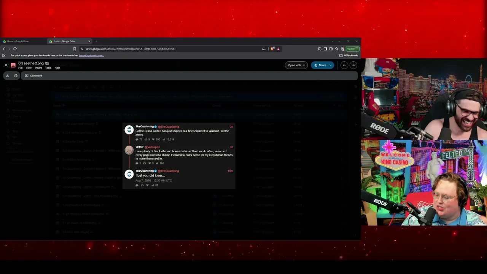Click the Import bookmarks now link
Image resolution: width=487 pixels, height=274 pixels.
point(91,56)
